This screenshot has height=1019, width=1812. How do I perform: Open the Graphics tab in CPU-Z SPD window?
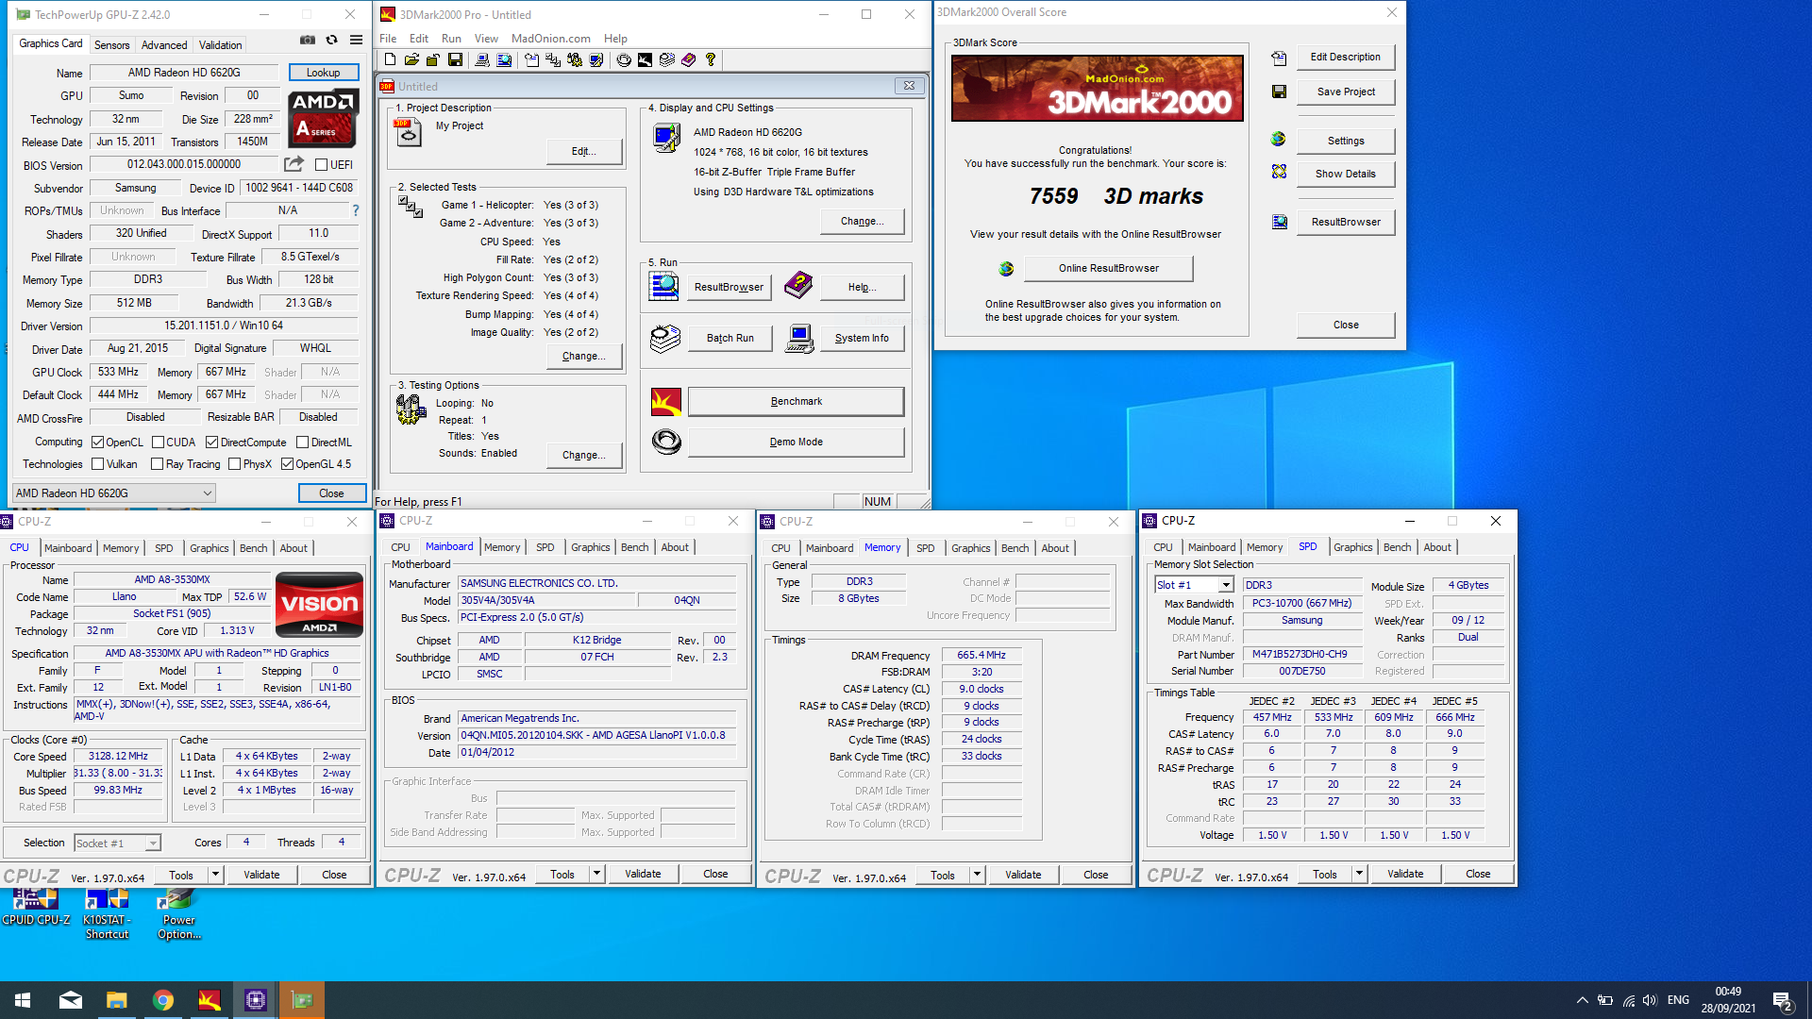pos(1352,547)
